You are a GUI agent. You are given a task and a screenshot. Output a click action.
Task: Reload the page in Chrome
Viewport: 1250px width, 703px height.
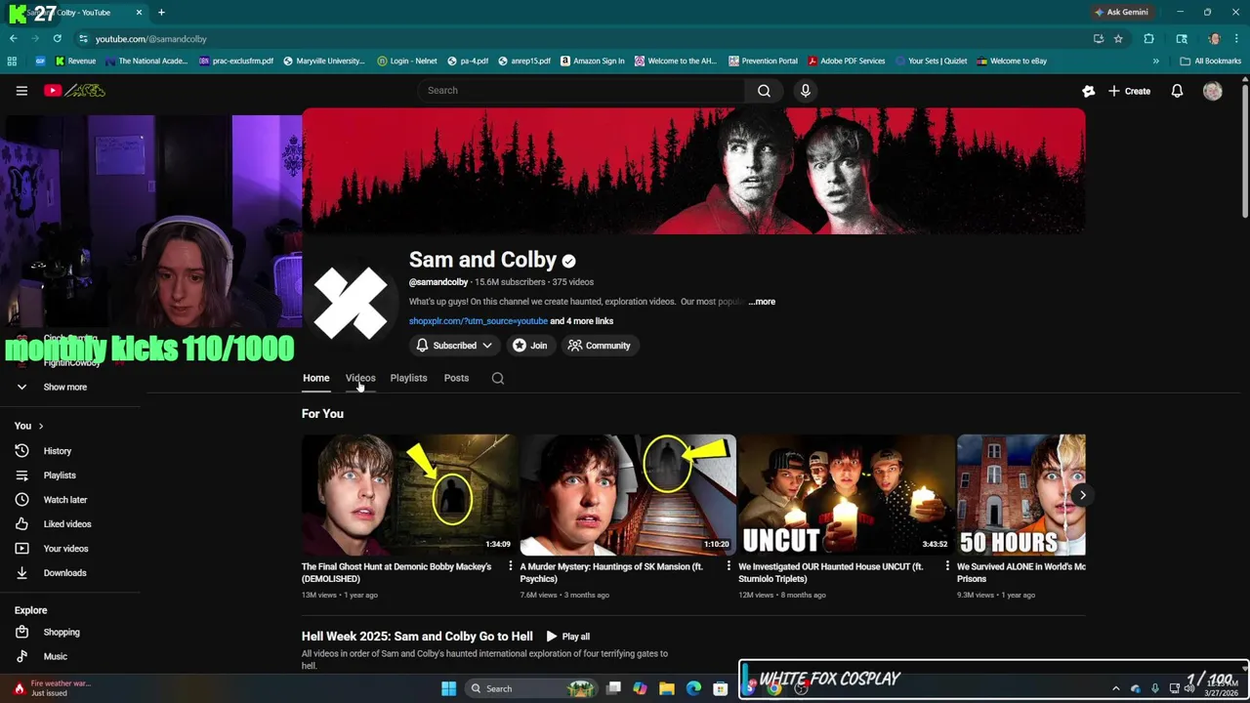(58, 39)
